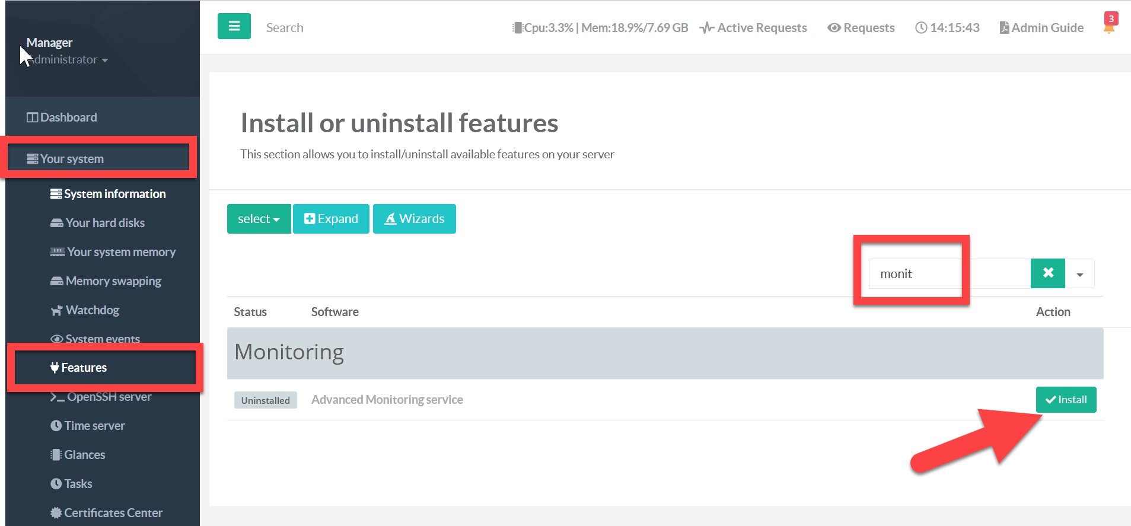Collapse the Your system menu section
1131x526 pixels.
point(72,159)
